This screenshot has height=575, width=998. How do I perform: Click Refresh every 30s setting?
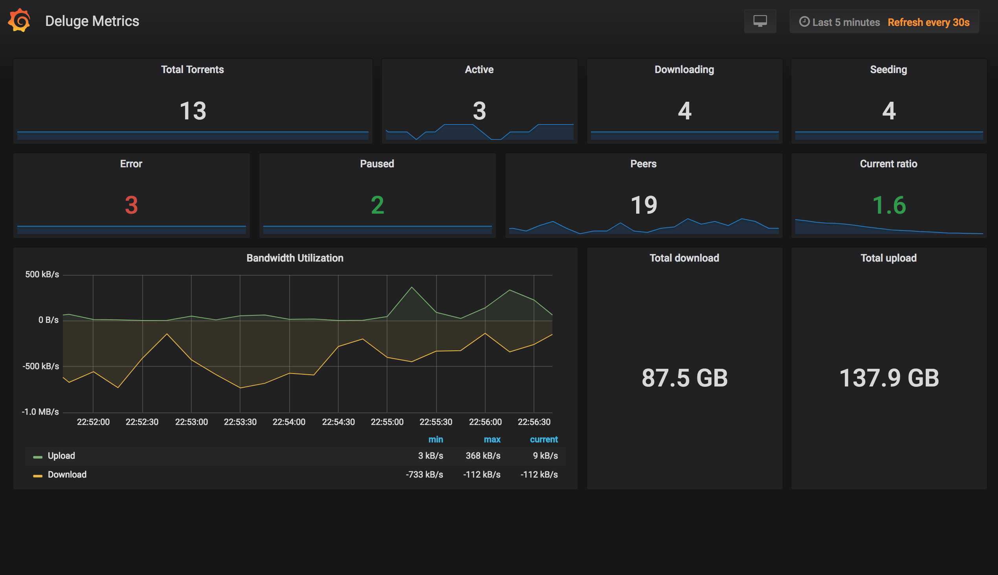[x=928, y=22]
